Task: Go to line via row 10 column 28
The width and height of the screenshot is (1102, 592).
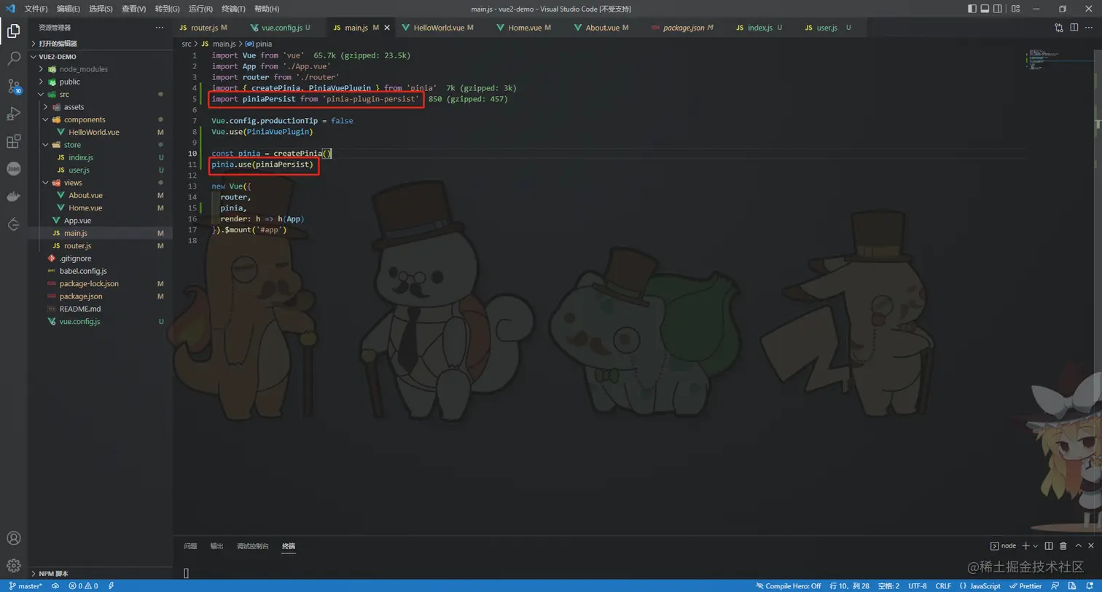Action: click(x=849, y=585)
